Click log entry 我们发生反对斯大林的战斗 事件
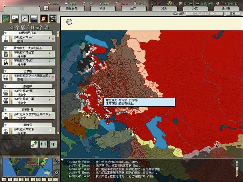 (117, 162)
